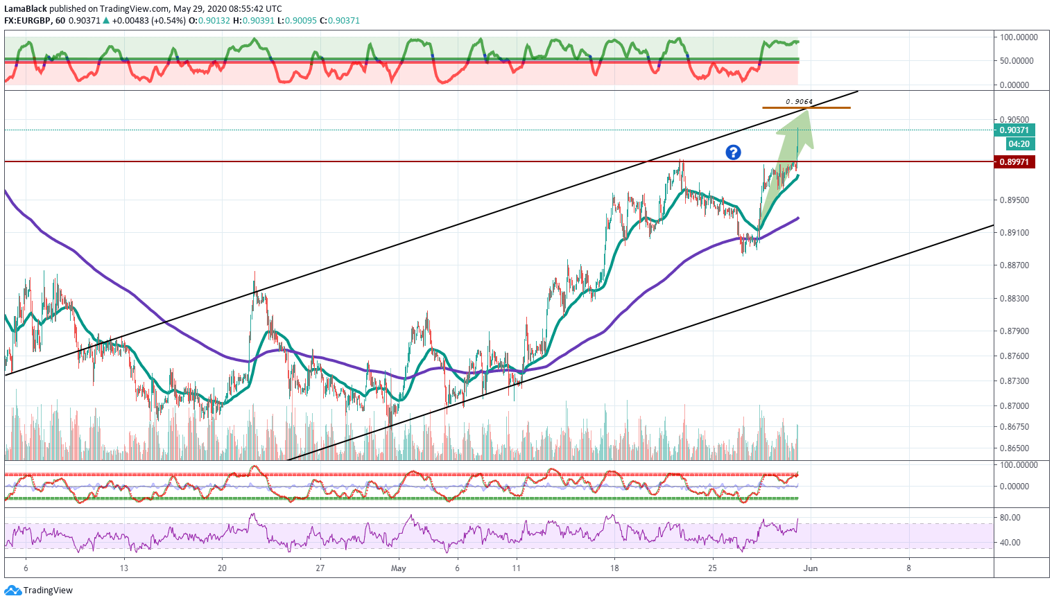Screen dimensions: 1054x603
Task: Click the 0.87600 price axis label
Action: [1014, 356]
